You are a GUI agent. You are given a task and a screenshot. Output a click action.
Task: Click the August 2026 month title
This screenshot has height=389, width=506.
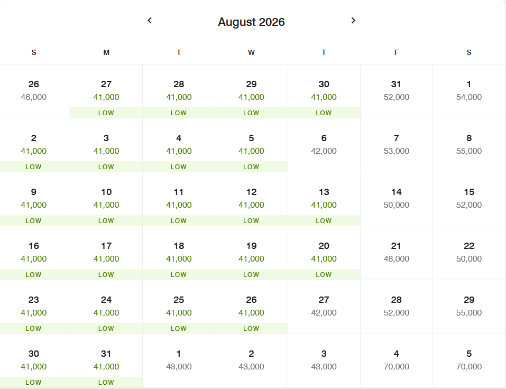(251, 22)
